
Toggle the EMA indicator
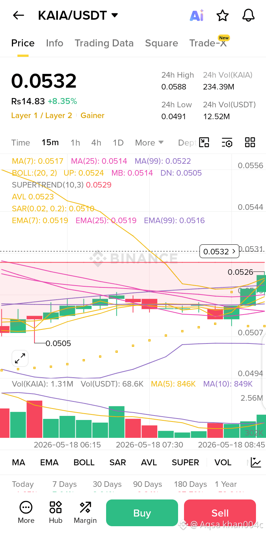click(49, 462)
